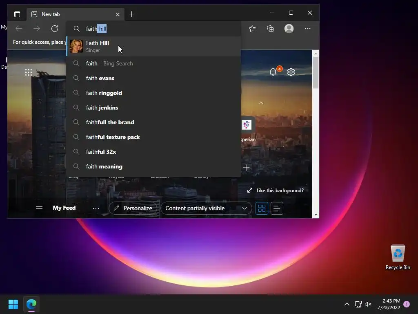Open the Collections icon
The height and width of the screenshot is (314, 418).
click(270, 29)
